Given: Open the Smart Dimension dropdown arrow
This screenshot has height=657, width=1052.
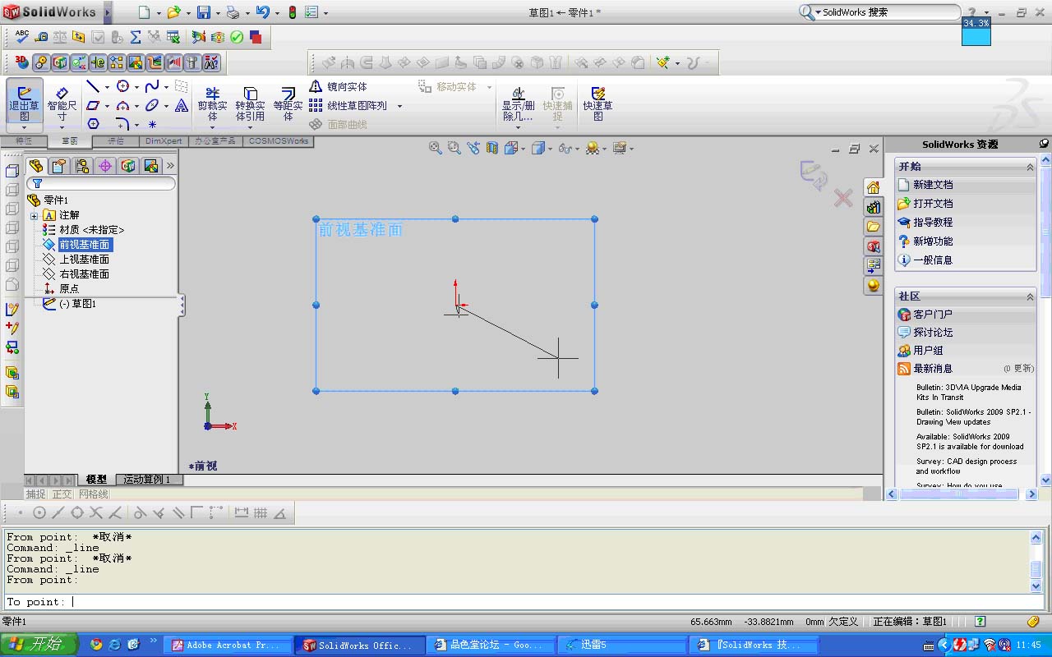Looking at the screenshot, I should point(62,127).
